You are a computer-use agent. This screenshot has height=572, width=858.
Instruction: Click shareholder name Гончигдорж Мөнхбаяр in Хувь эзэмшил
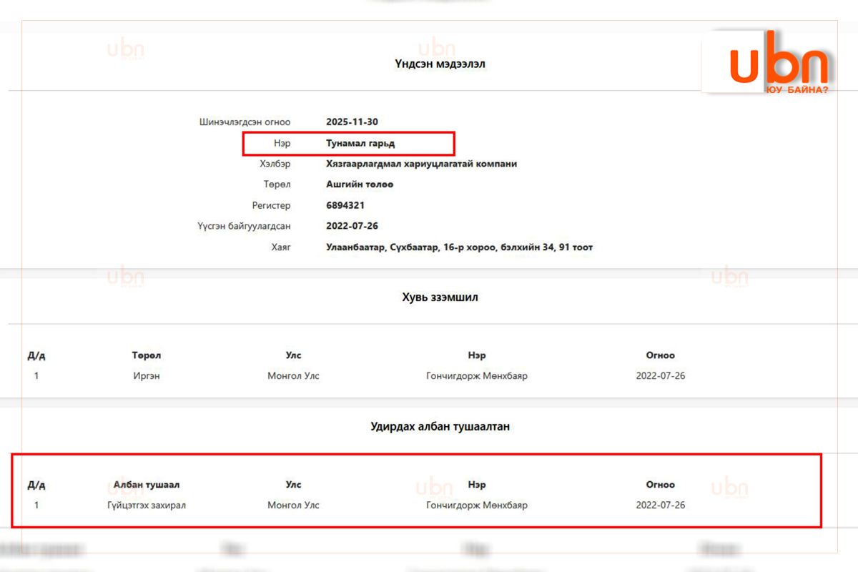[476, 376]
